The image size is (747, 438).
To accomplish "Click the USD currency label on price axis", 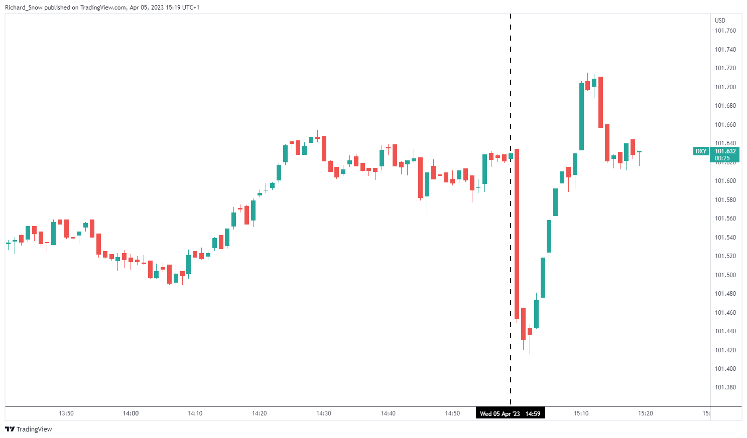I will [x=720, y=21].
